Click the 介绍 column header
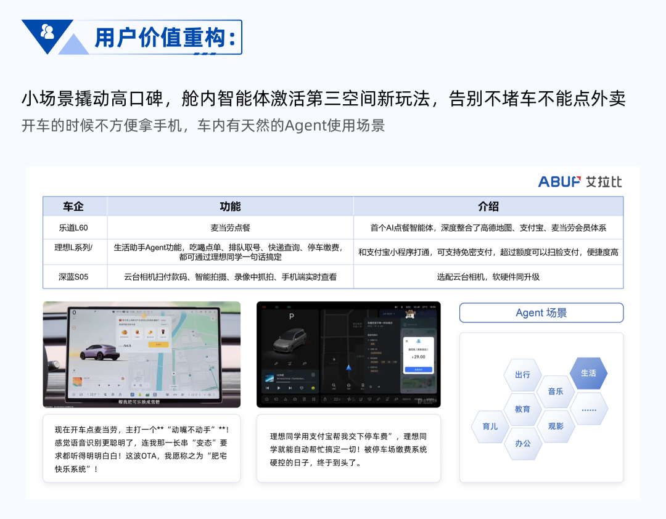This screenshot has height=519, width=666. pyautogui.click(x=488, y=206)
